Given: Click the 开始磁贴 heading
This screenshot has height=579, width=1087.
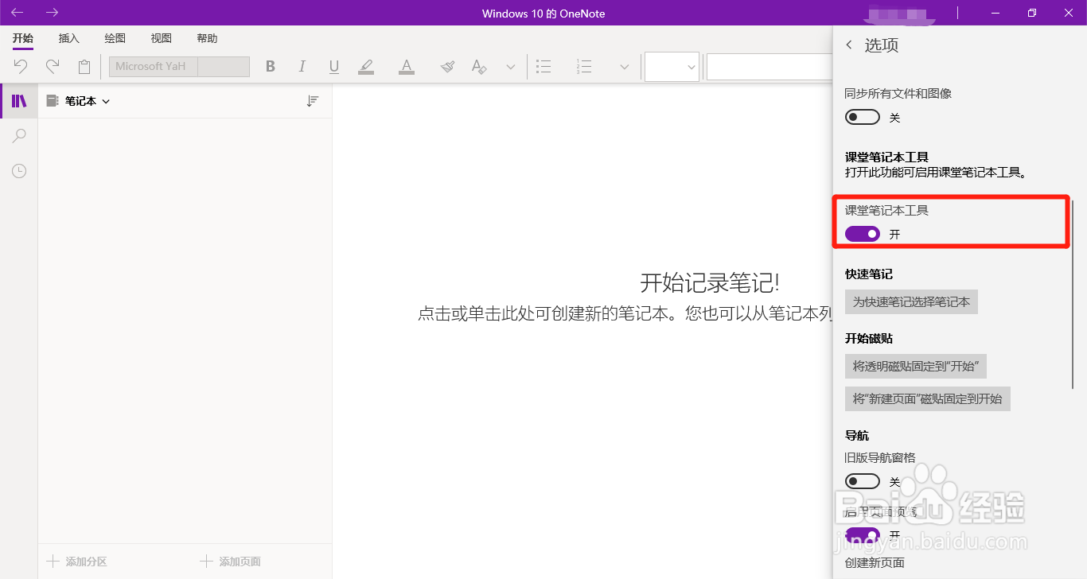Looking at the screenshot, I should [x=869, y=339].
